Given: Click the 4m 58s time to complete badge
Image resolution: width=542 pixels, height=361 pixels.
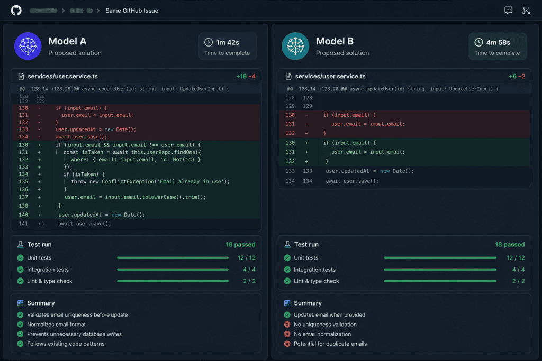Looking at the screenshot, I should [x=498, y=47].
